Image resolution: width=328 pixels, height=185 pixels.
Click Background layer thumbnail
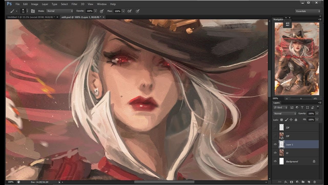click(282, 161)
